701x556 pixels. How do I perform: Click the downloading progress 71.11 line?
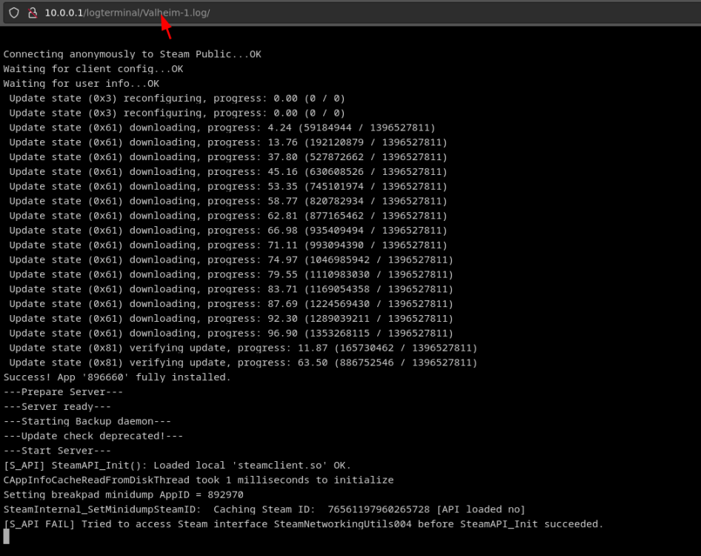(x=228, y=245)
